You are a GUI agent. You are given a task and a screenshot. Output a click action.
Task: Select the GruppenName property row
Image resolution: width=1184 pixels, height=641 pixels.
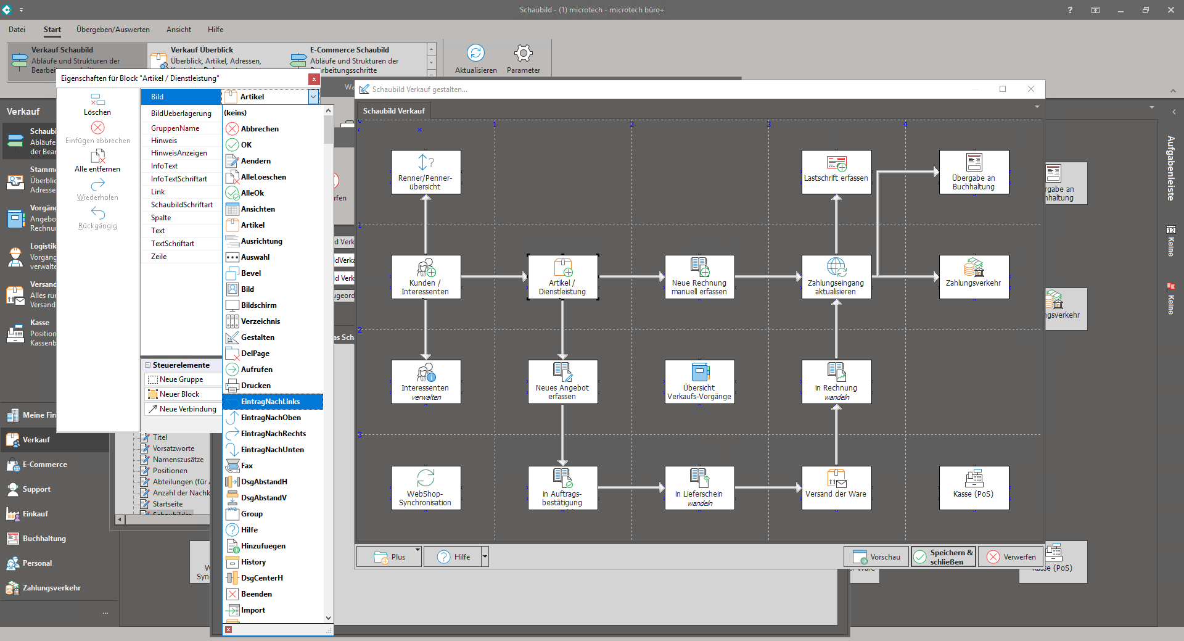tap(175, 128)
